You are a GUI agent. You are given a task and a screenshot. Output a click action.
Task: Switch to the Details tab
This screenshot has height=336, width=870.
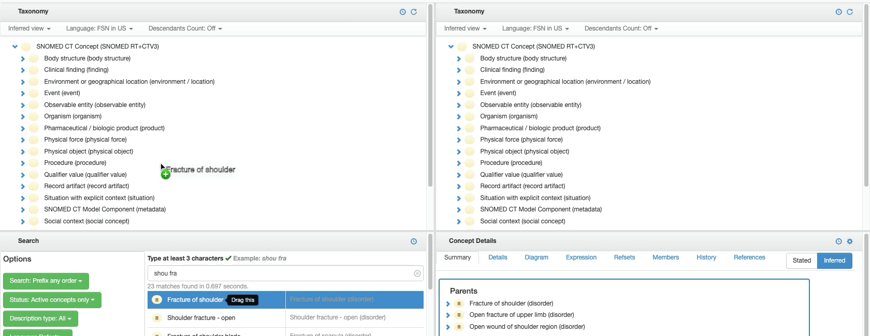(x=498, y=257)
